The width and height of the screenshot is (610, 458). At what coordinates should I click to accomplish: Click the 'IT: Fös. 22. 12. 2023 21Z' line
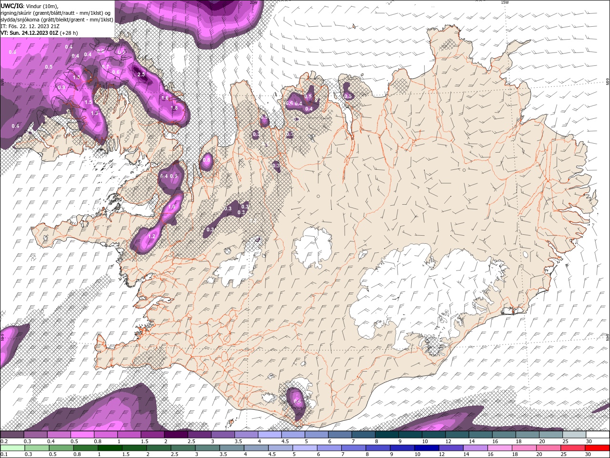tap(30, 26)
